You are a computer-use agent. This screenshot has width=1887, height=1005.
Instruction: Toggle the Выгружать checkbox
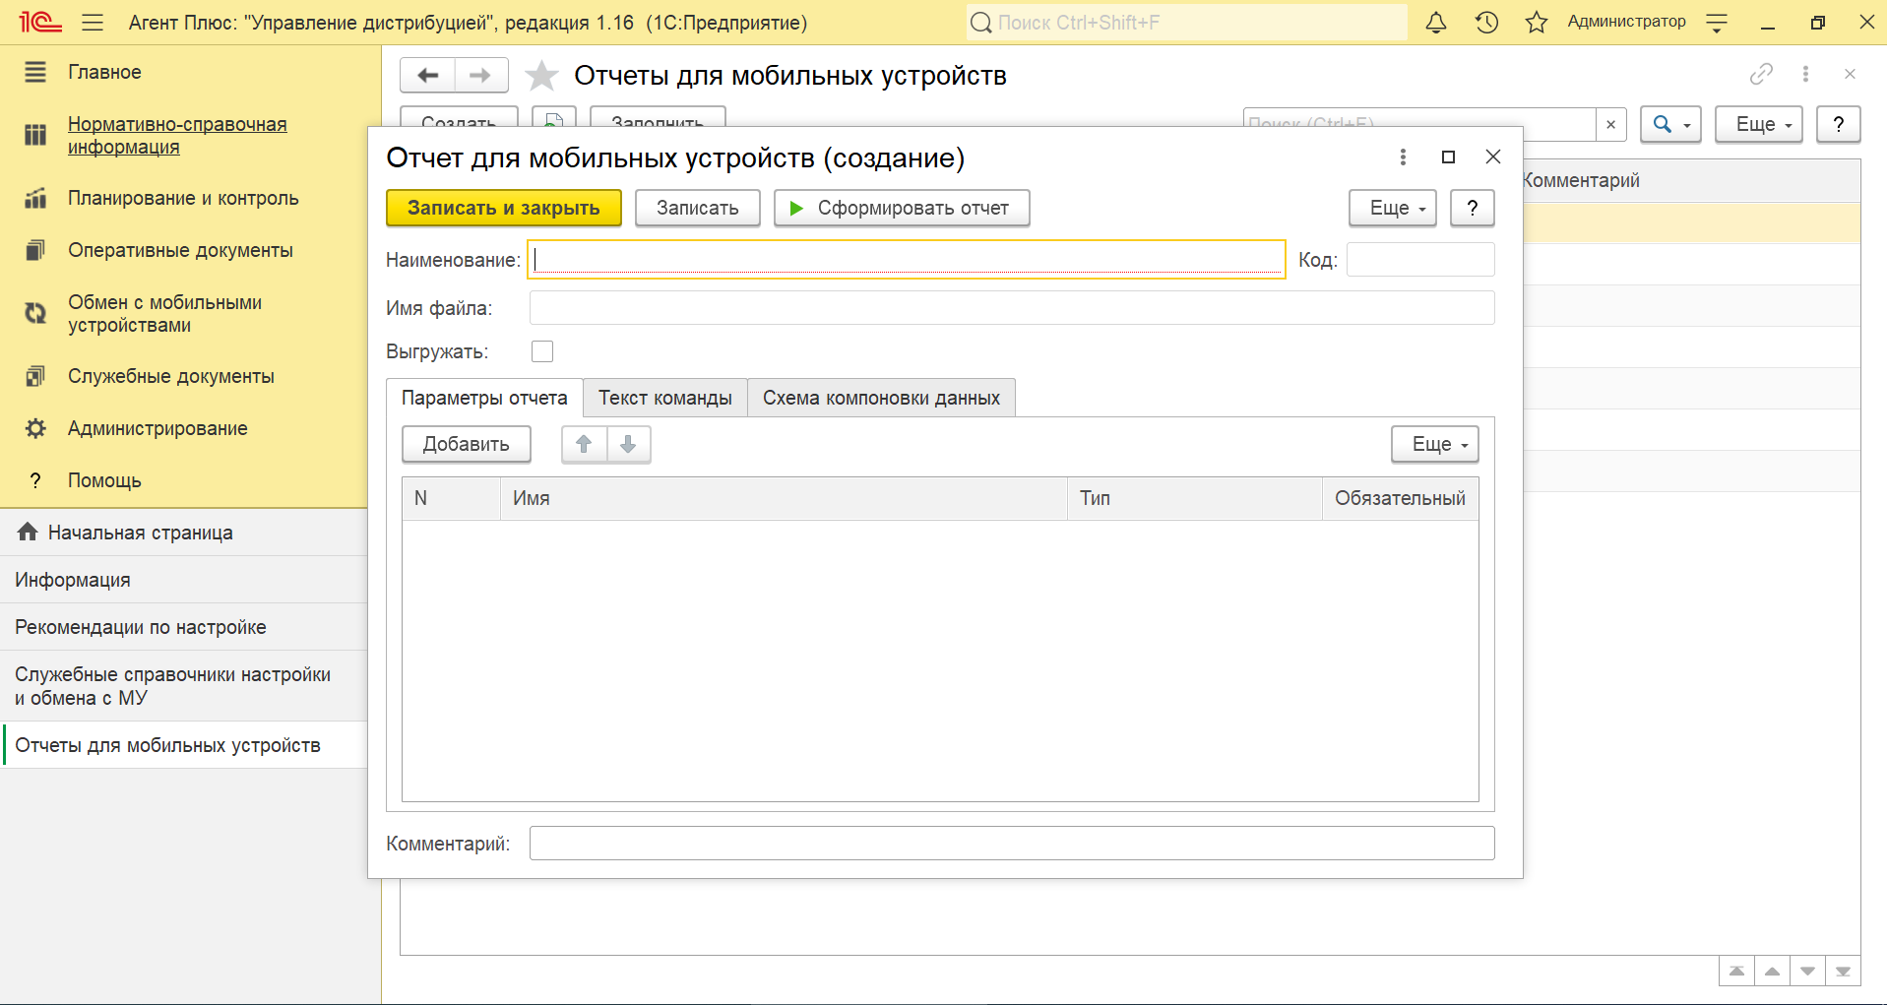click(x=542, y=351)
